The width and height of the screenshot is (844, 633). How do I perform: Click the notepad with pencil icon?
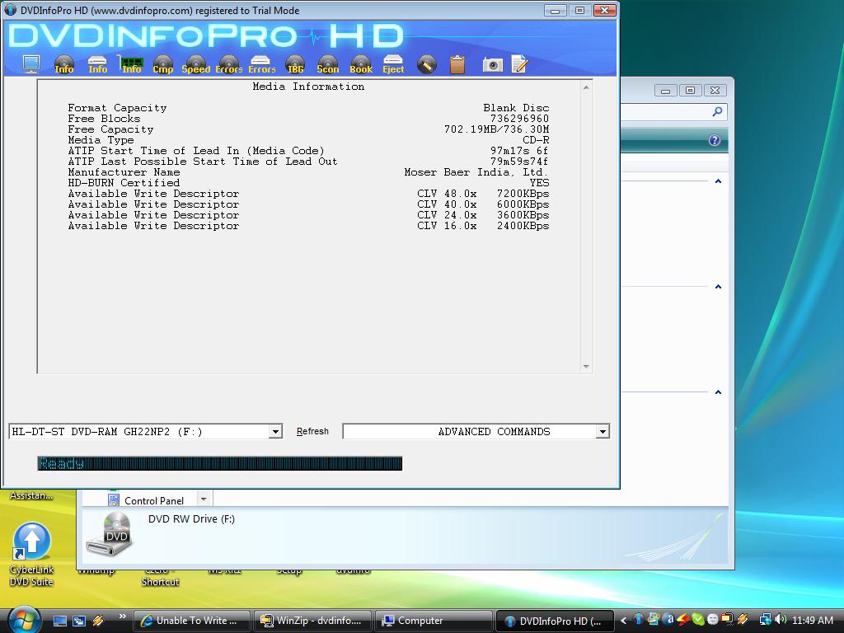click(x=519, y=64)
